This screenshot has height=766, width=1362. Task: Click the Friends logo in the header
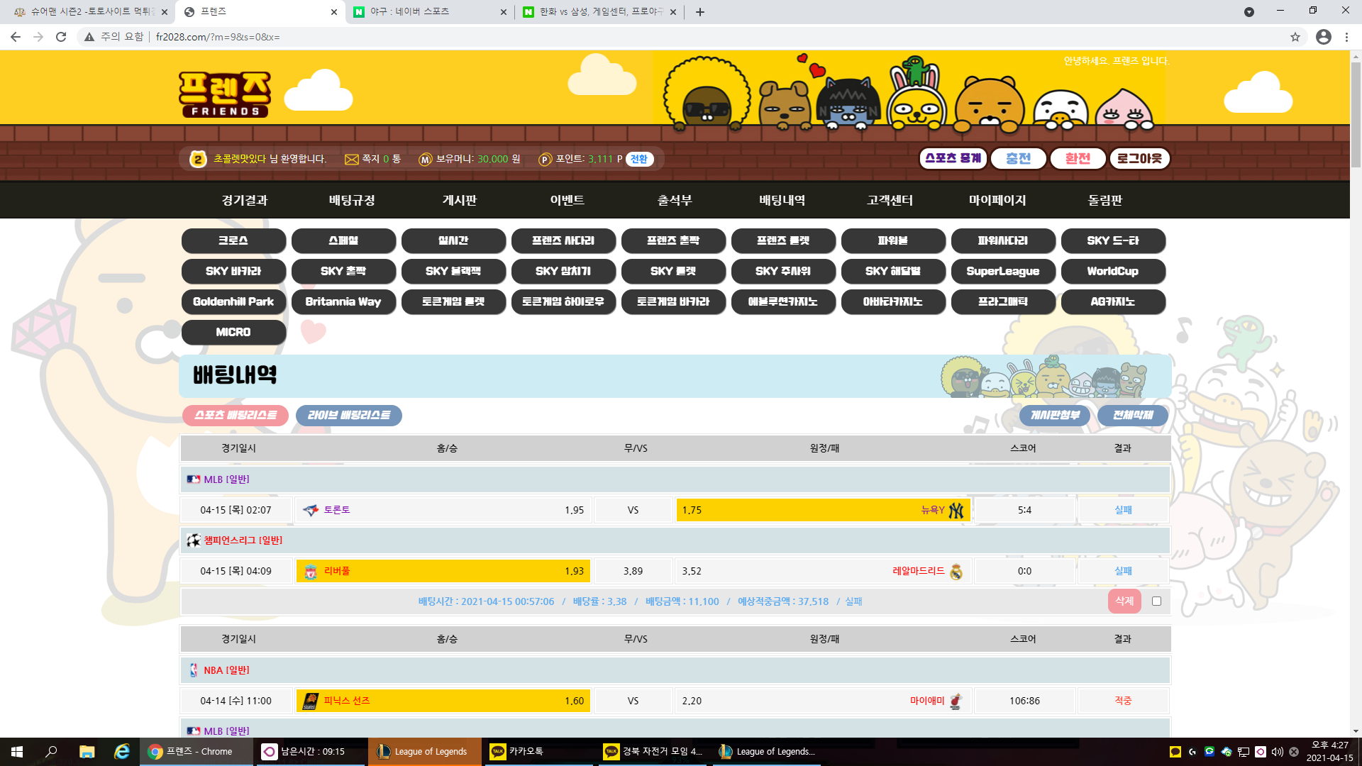(x=224, y=94)
